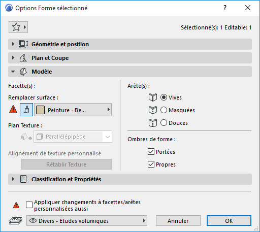
Task: Click the Sélectionné(s): 1 Editable: 1 text
Action: point(216,27)
